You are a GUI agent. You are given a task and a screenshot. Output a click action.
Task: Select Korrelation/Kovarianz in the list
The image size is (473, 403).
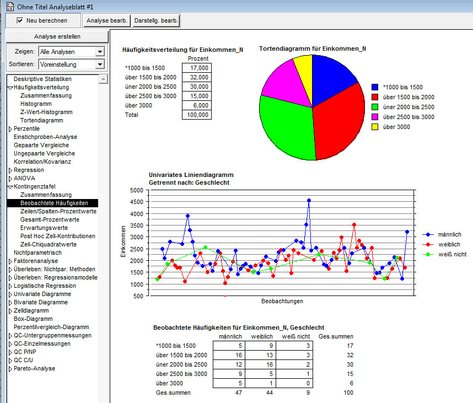click(x=42, y=162)
